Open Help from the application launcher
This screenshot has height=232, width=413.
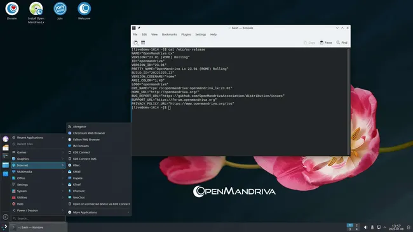(38, 204)
